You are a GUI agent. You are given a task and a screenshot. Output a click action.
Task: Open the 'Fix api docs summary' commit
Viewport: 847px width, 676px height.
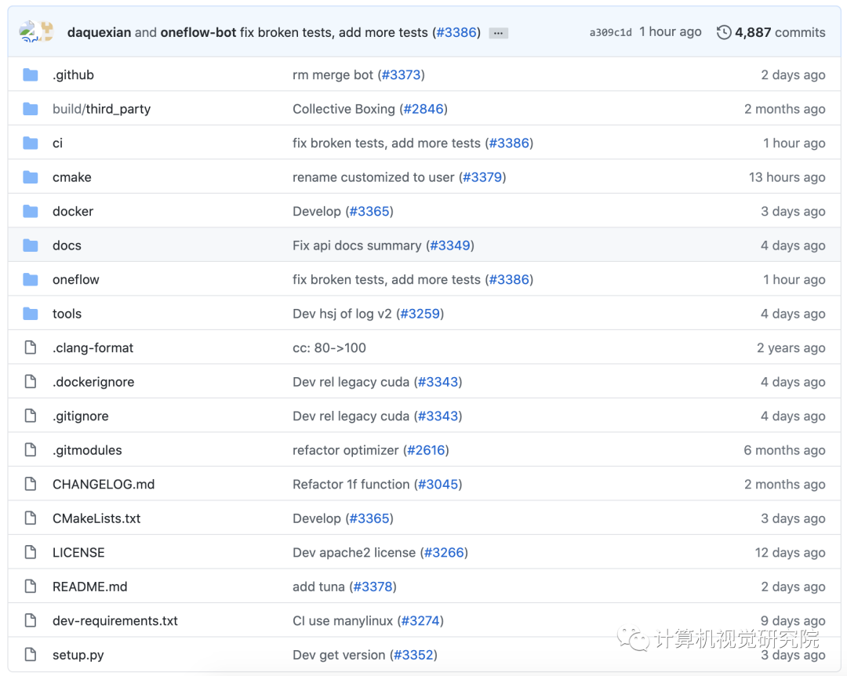[x=356, y=245]
